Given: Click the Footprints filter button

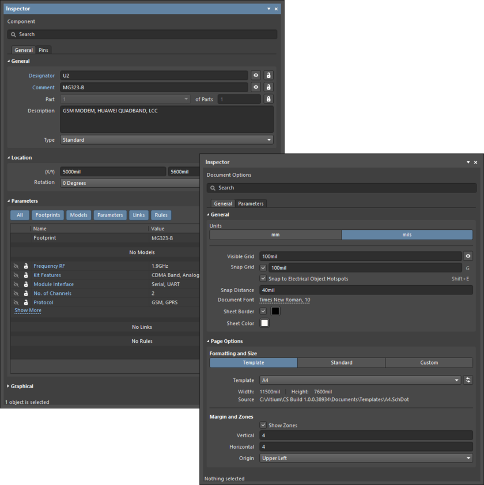Looking at the screenshot, I should pyautogui.click(x=47, y=215).
